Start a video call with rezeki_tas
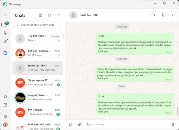179x130 pixels. pyautogui.click(x=153, y=15)
